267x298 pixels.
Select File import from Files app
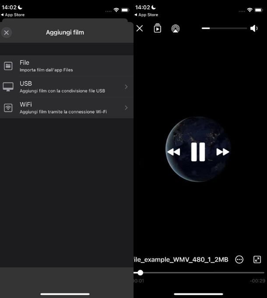[x=66, y=66]
